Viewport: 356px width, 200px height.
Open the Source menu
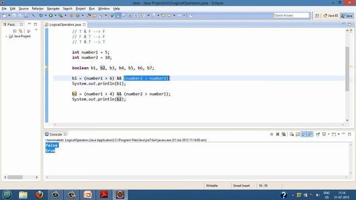[x=23, y=9]
